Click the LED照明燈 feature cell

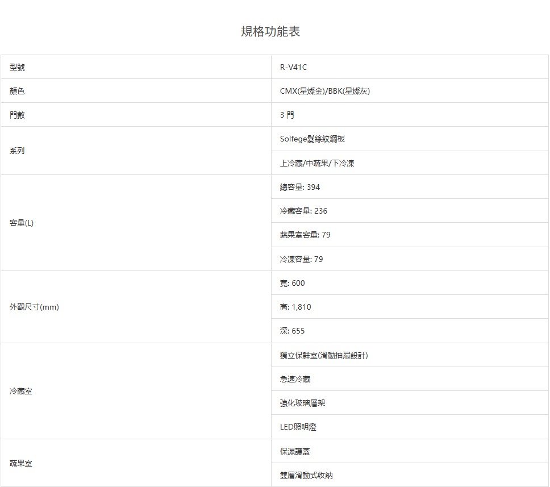pyautogui.click(x=298, y=427)
